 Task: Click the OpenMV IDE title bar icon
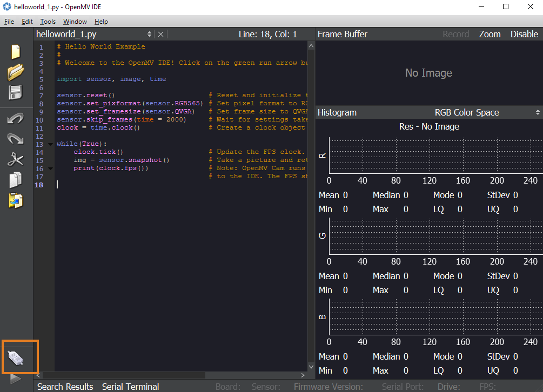click(7, 6)
